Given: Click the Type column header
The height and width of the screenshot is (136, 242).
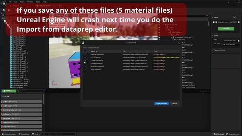Looking at the screenshot, I should (x=155, y=51).
